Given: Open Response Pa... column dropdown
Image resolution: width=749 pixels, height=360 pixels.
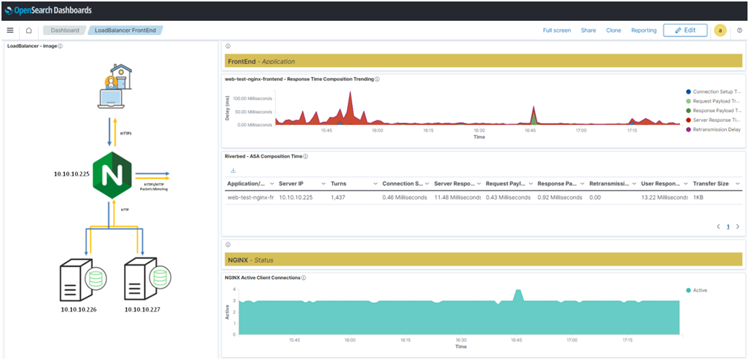Looking at the screenshot, I should pyautogui.click(x=583, y=184).
